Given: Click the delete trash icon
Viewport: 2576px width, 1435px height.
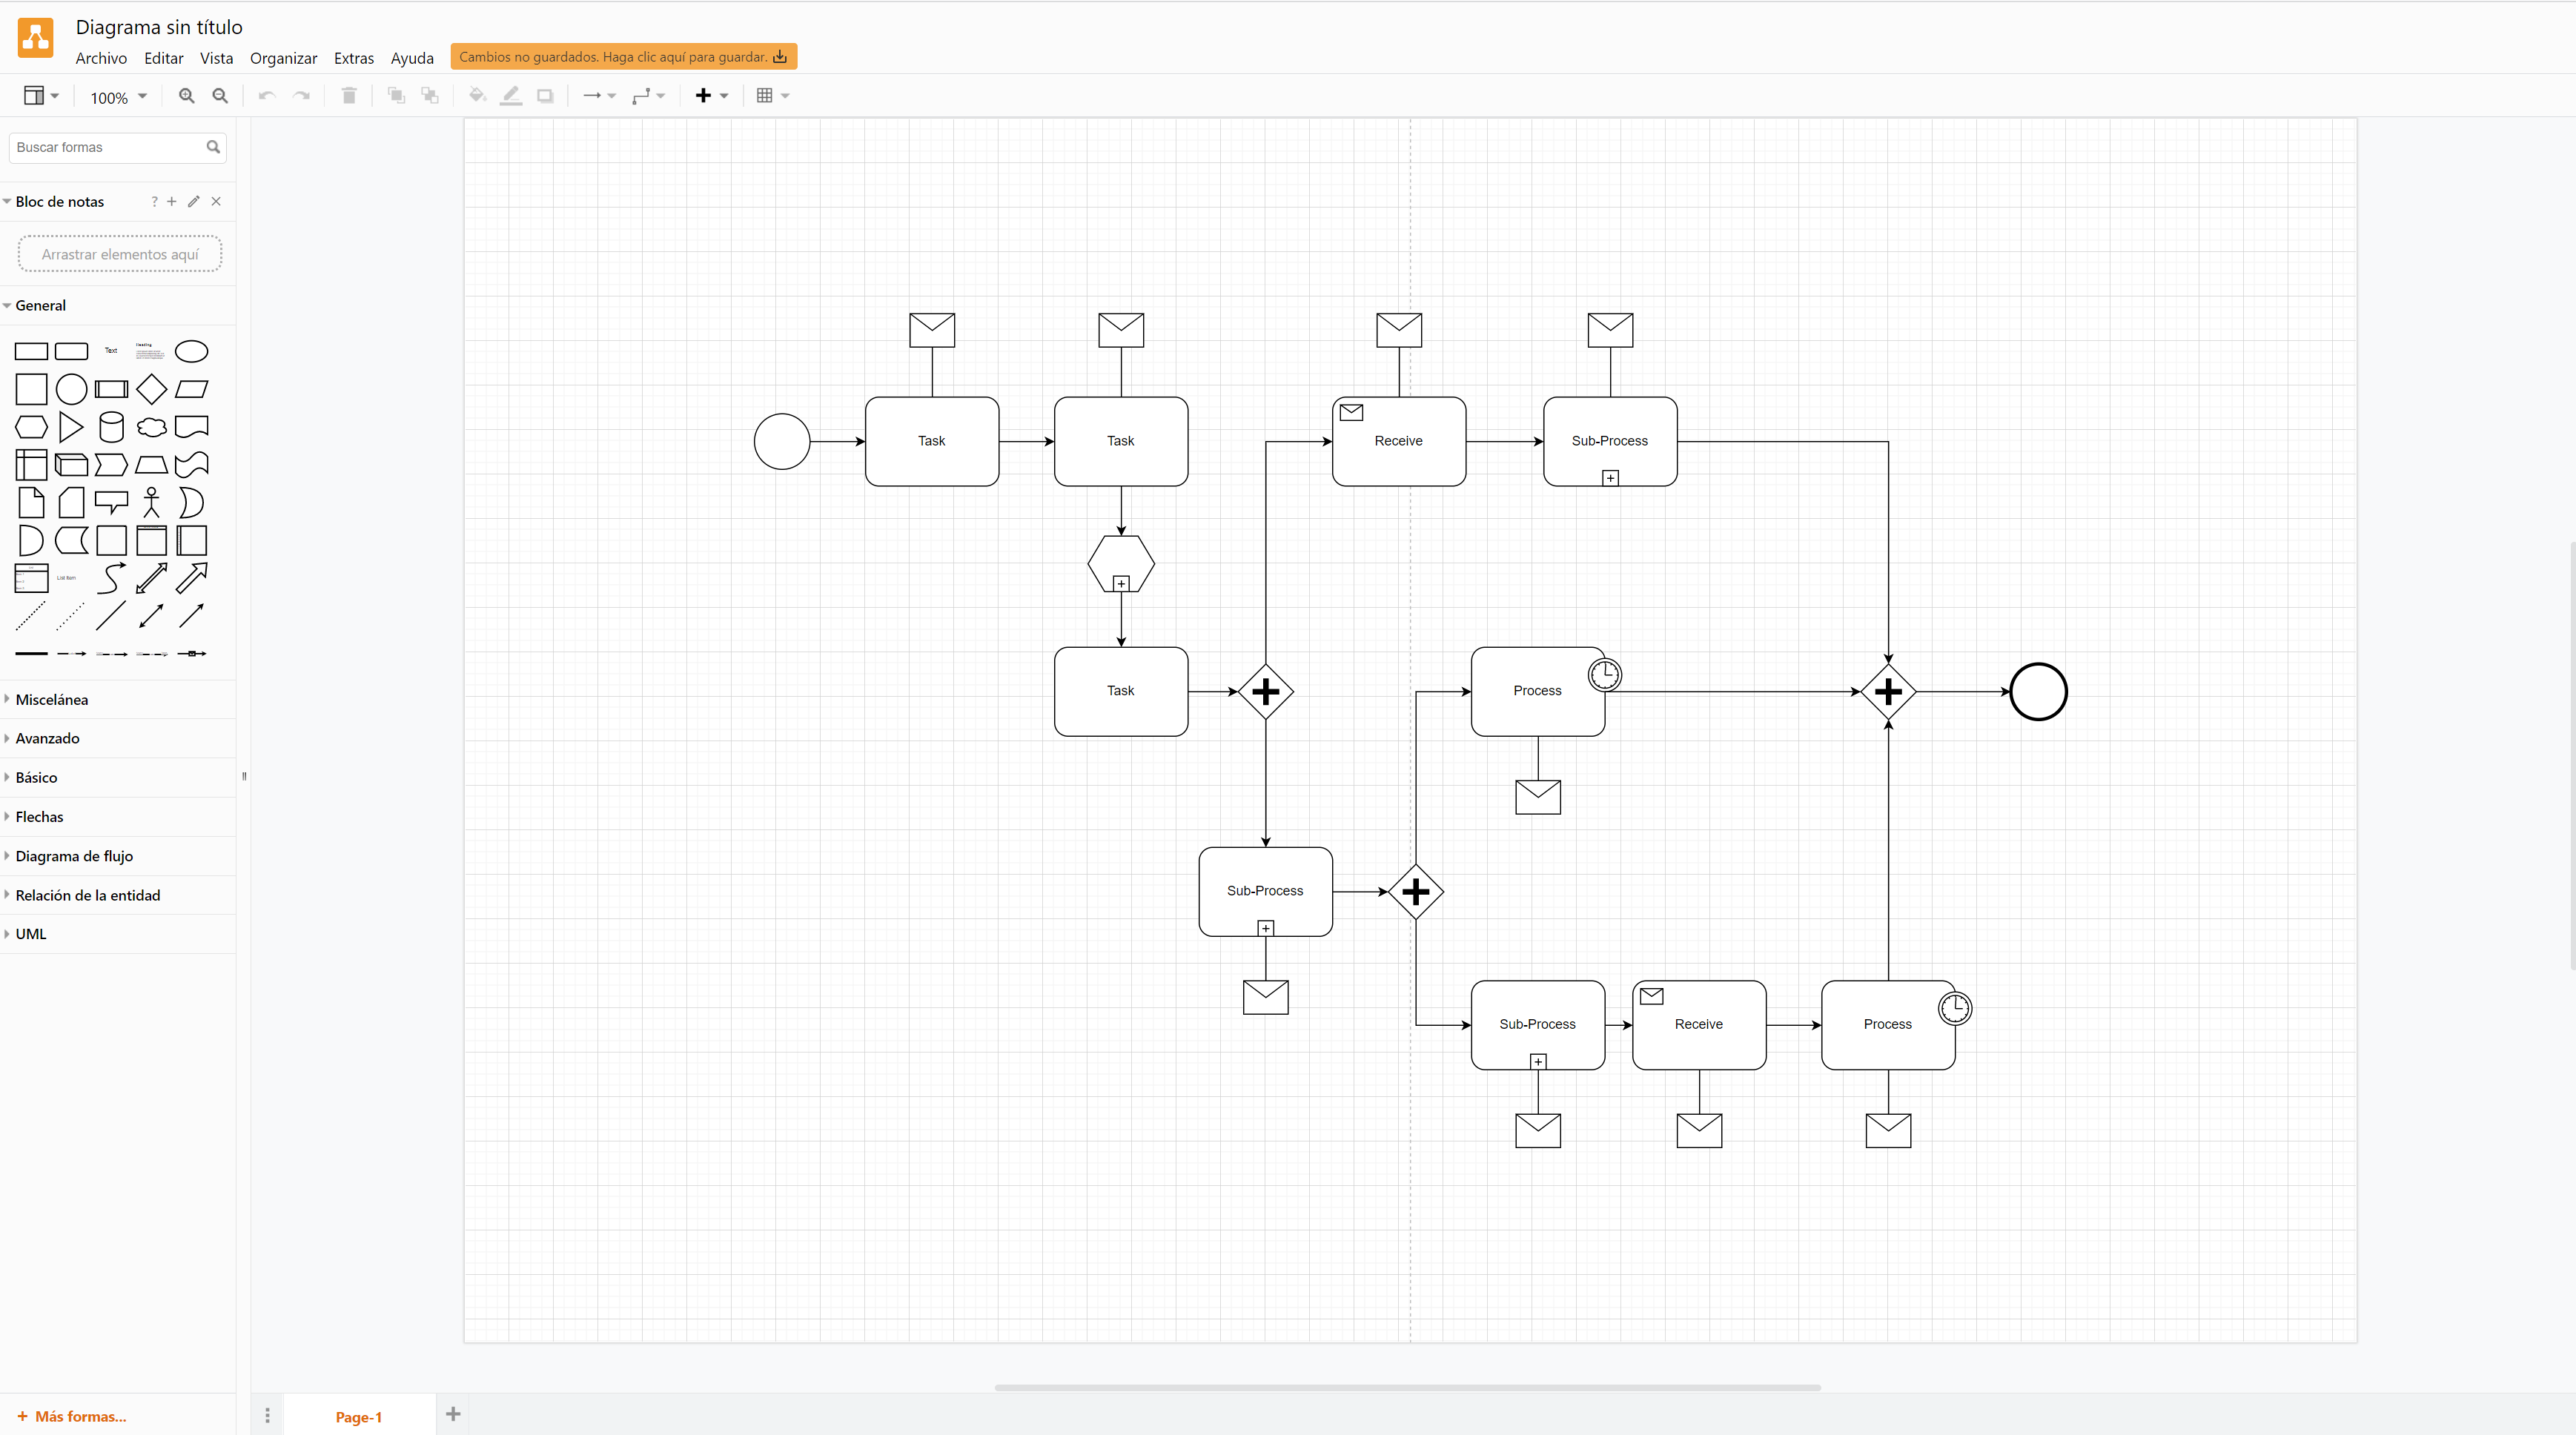Looking at the screenshot, I should pyautogui.click(x=349, y=96).
